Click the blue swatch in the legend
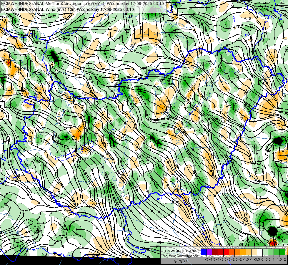Screen dimensions: 288x265 (204, 252)
